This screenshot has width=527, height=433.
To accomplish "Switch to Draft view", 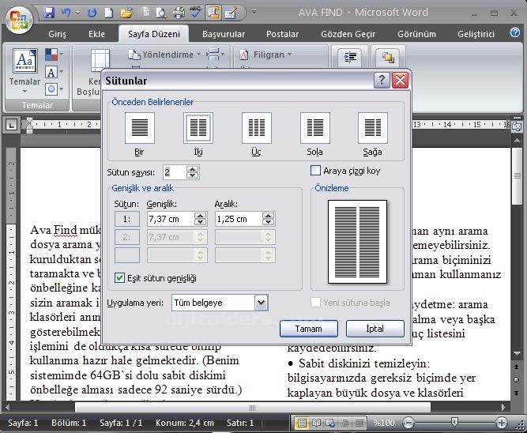I will [x=359, y=423].
